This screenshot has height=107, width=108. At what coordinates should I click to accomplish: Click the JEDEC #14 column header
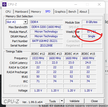coord(71,54)
